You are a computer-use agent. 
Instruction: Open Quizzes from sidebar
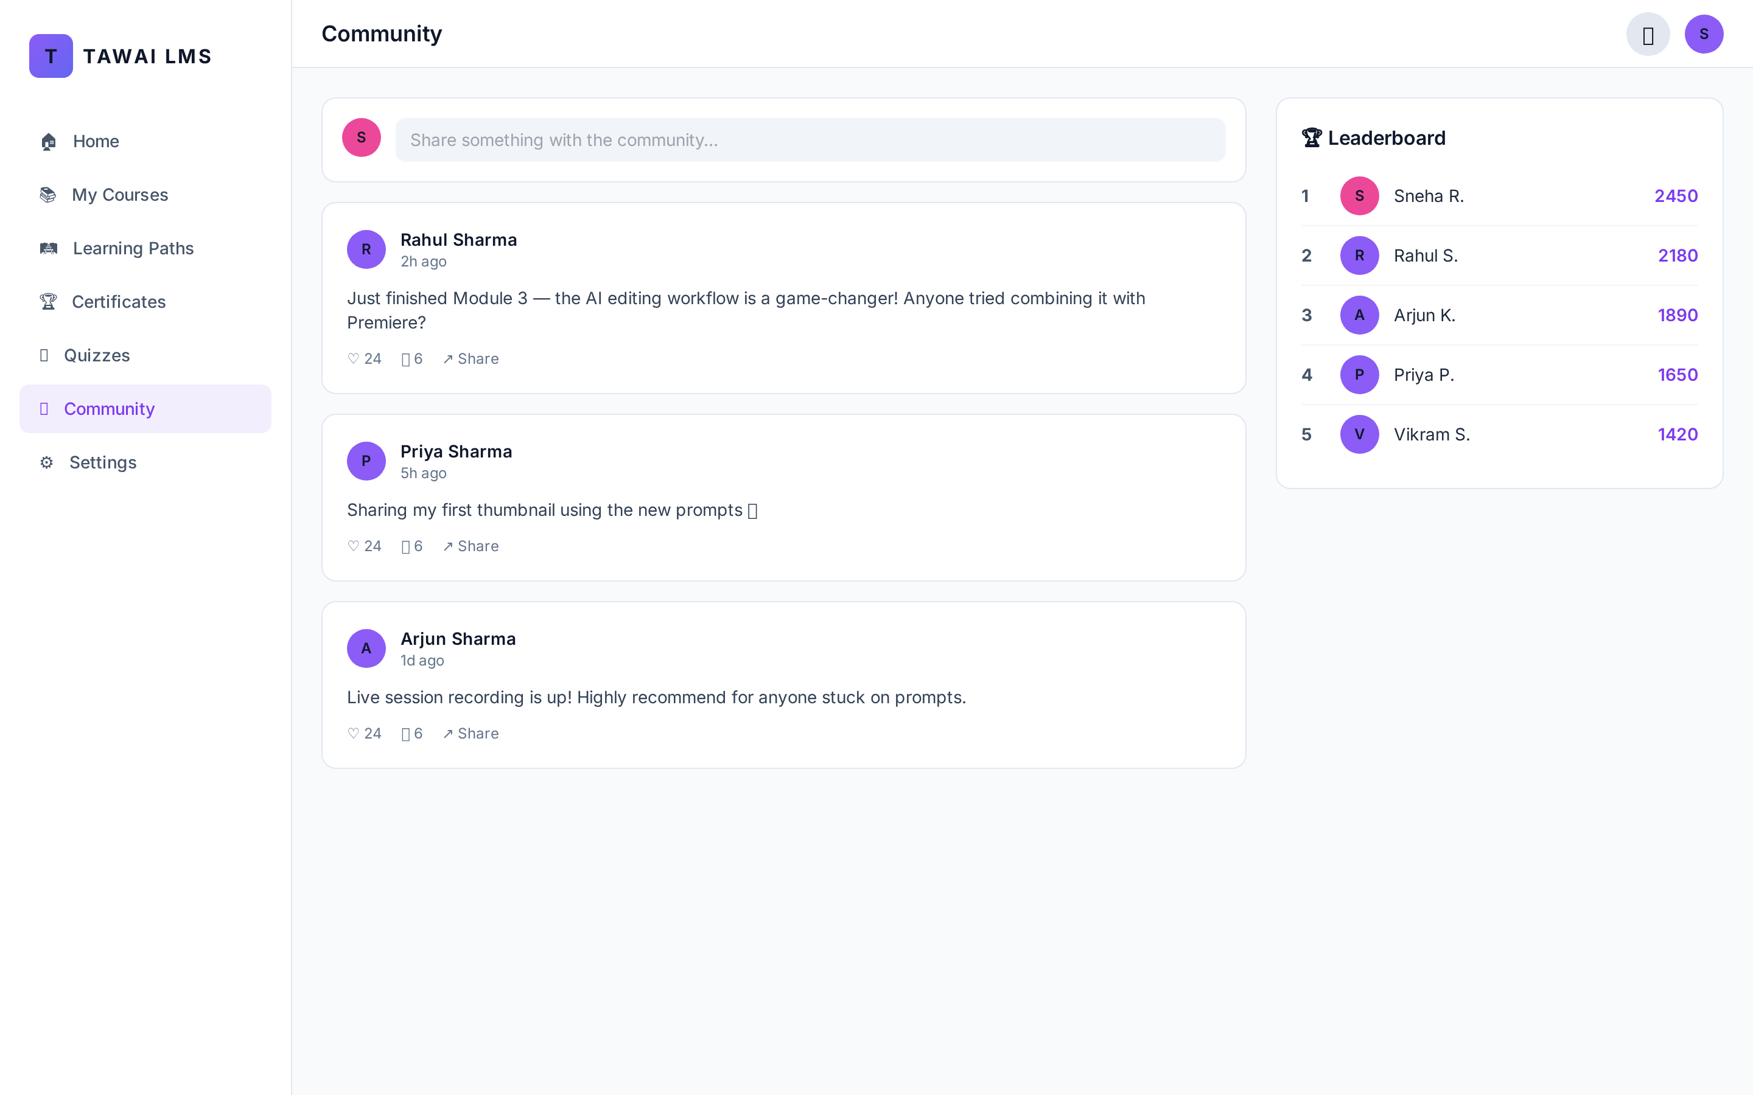point(145,356)
